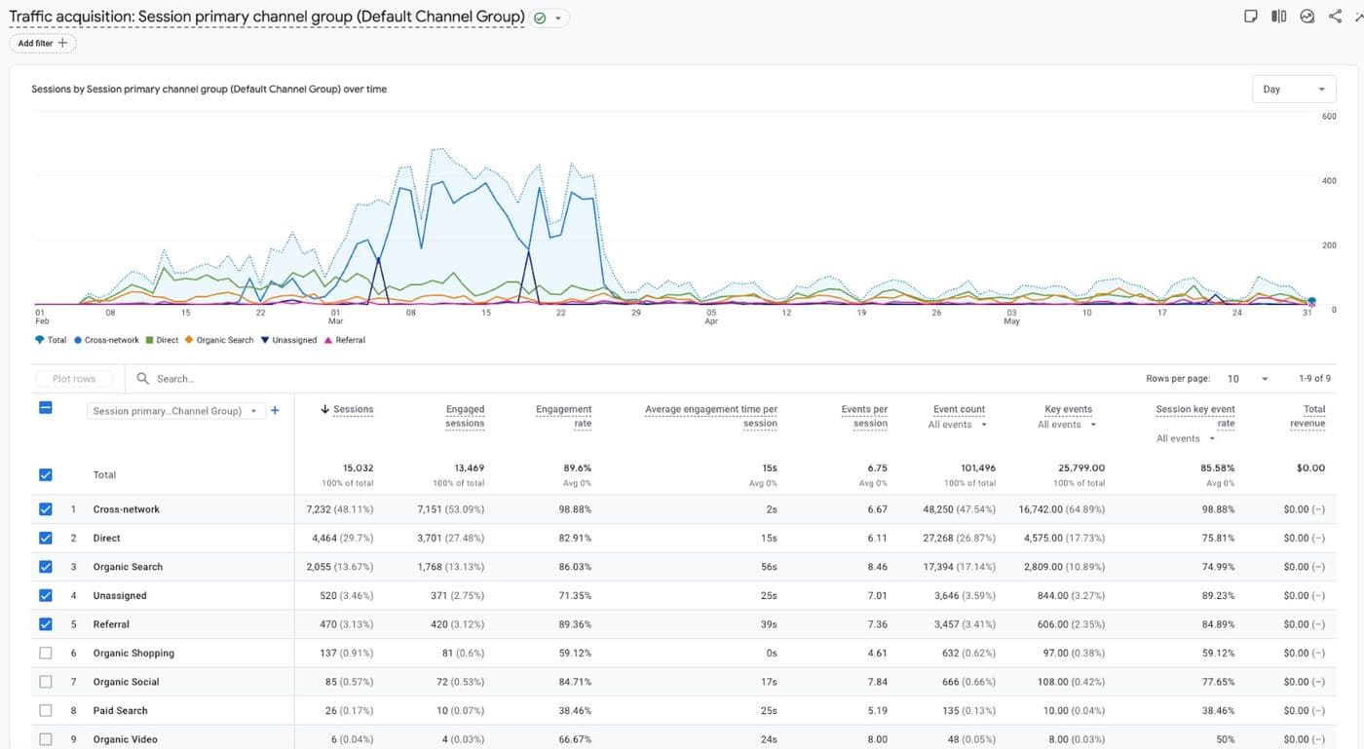Click the Organic Social row label
This screenshot has width=1364, height=749.
point(126,682)
